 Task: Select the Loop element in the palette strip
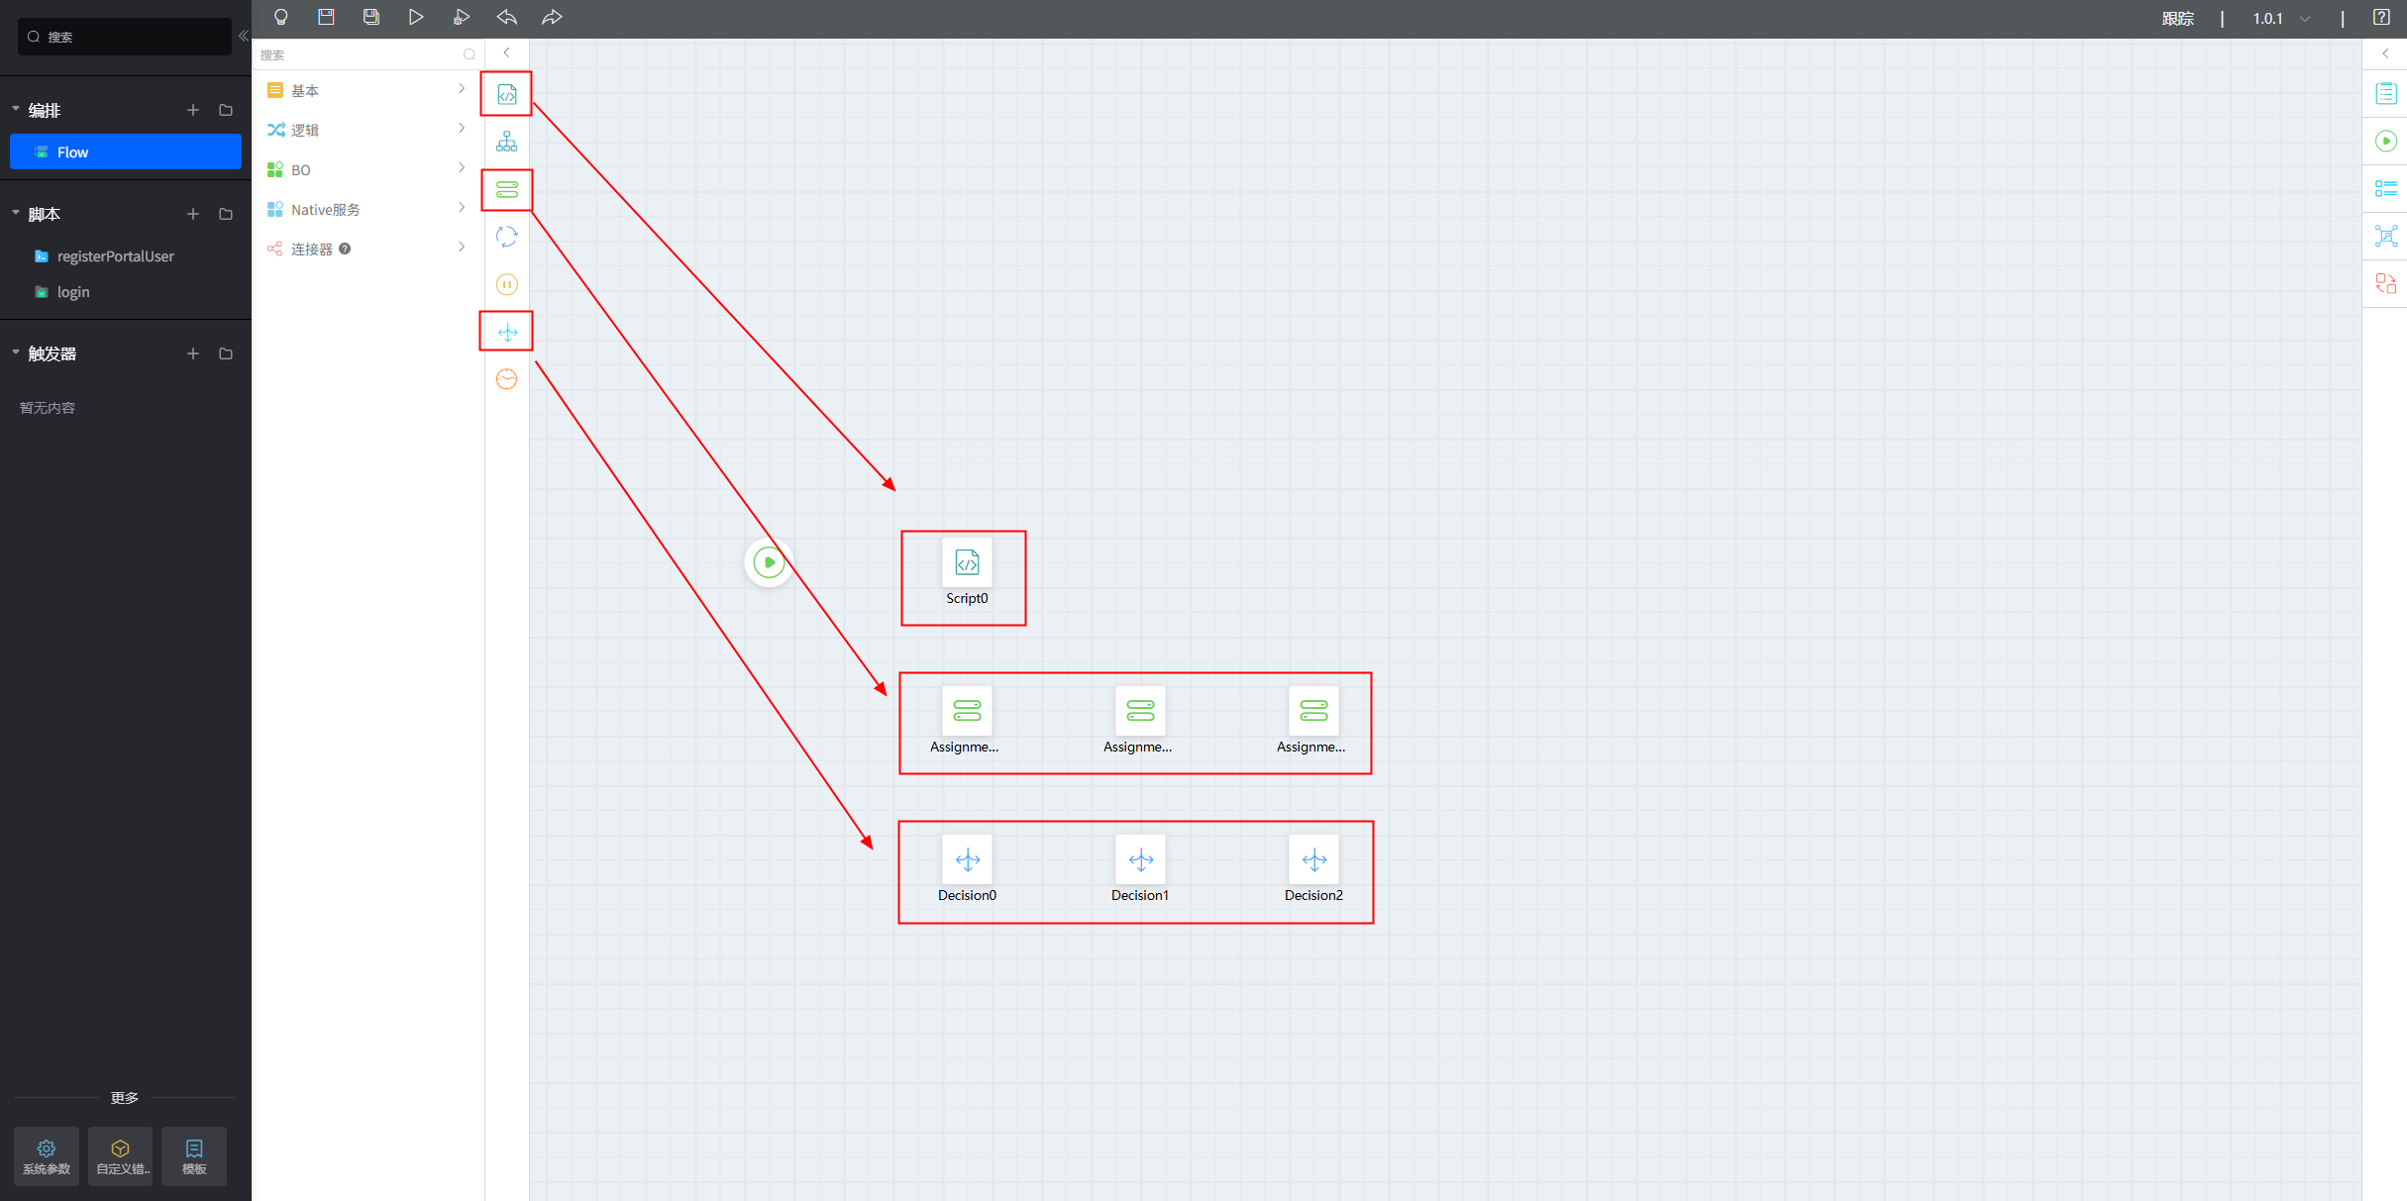[507, 237]
